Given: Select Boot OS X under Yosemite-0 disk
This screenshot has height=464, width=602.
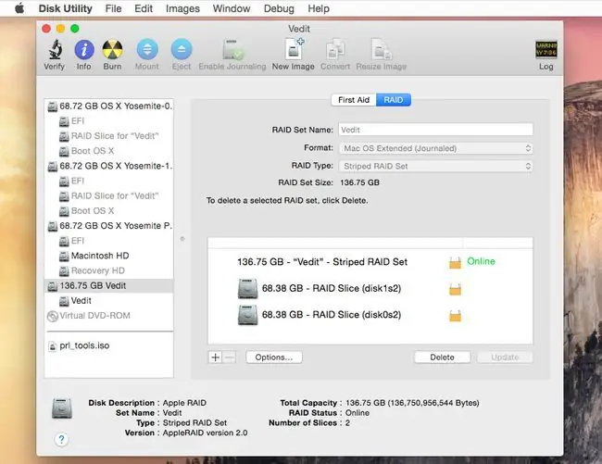Looking at the screenshot, I should pos(108,151).
